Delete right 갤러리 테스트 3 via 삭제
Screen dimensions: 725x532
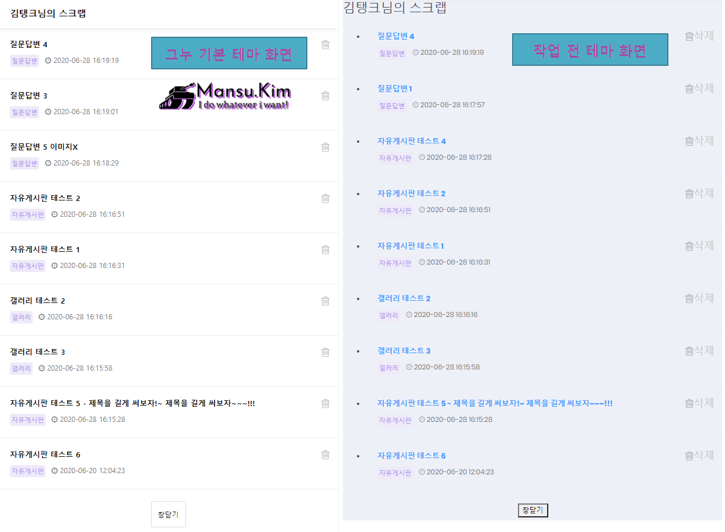699,351
